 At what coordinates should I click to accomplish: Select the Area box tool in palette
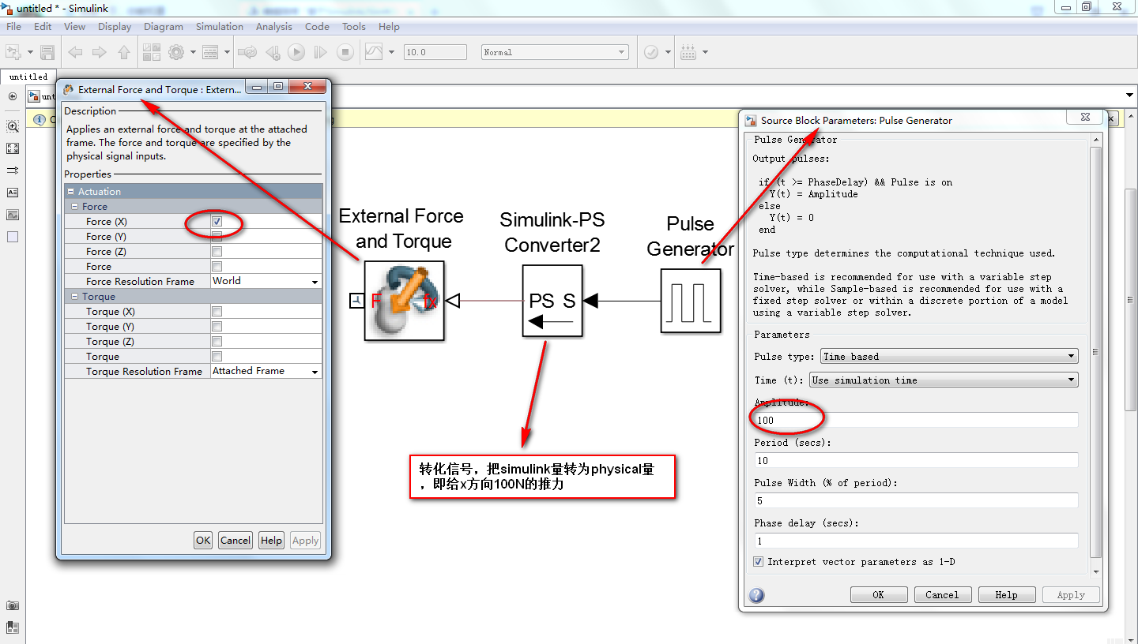pyautogui.click(x=13, y=237)
